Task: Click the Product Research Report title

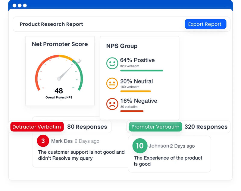Action: (x=51, y=24)
